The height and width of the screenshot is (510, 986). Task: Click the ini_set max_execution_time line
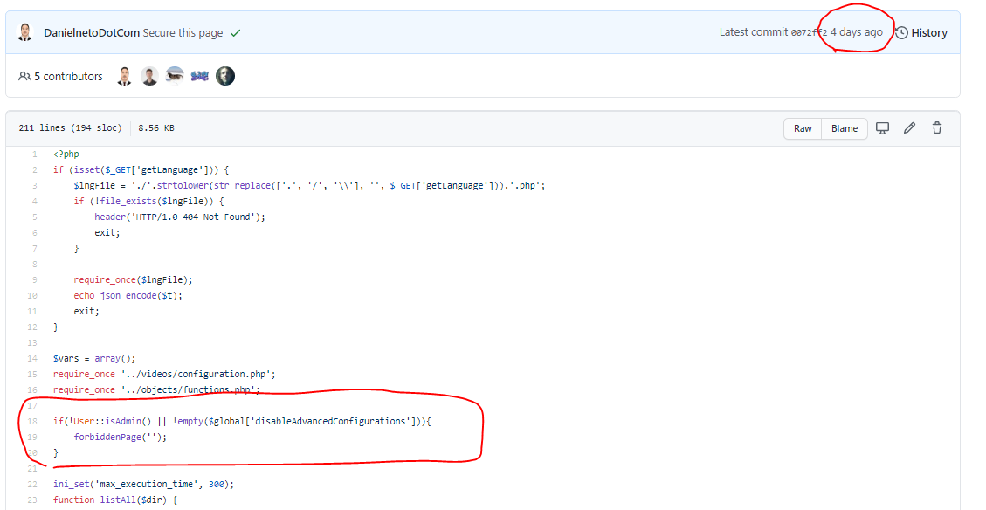143,484
